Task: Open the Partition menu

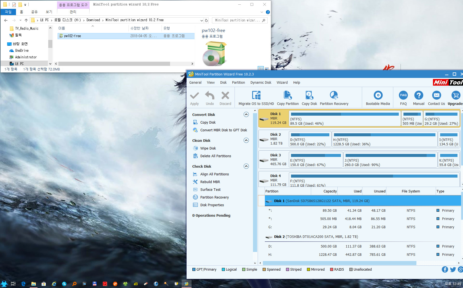Action: point(238,83)
